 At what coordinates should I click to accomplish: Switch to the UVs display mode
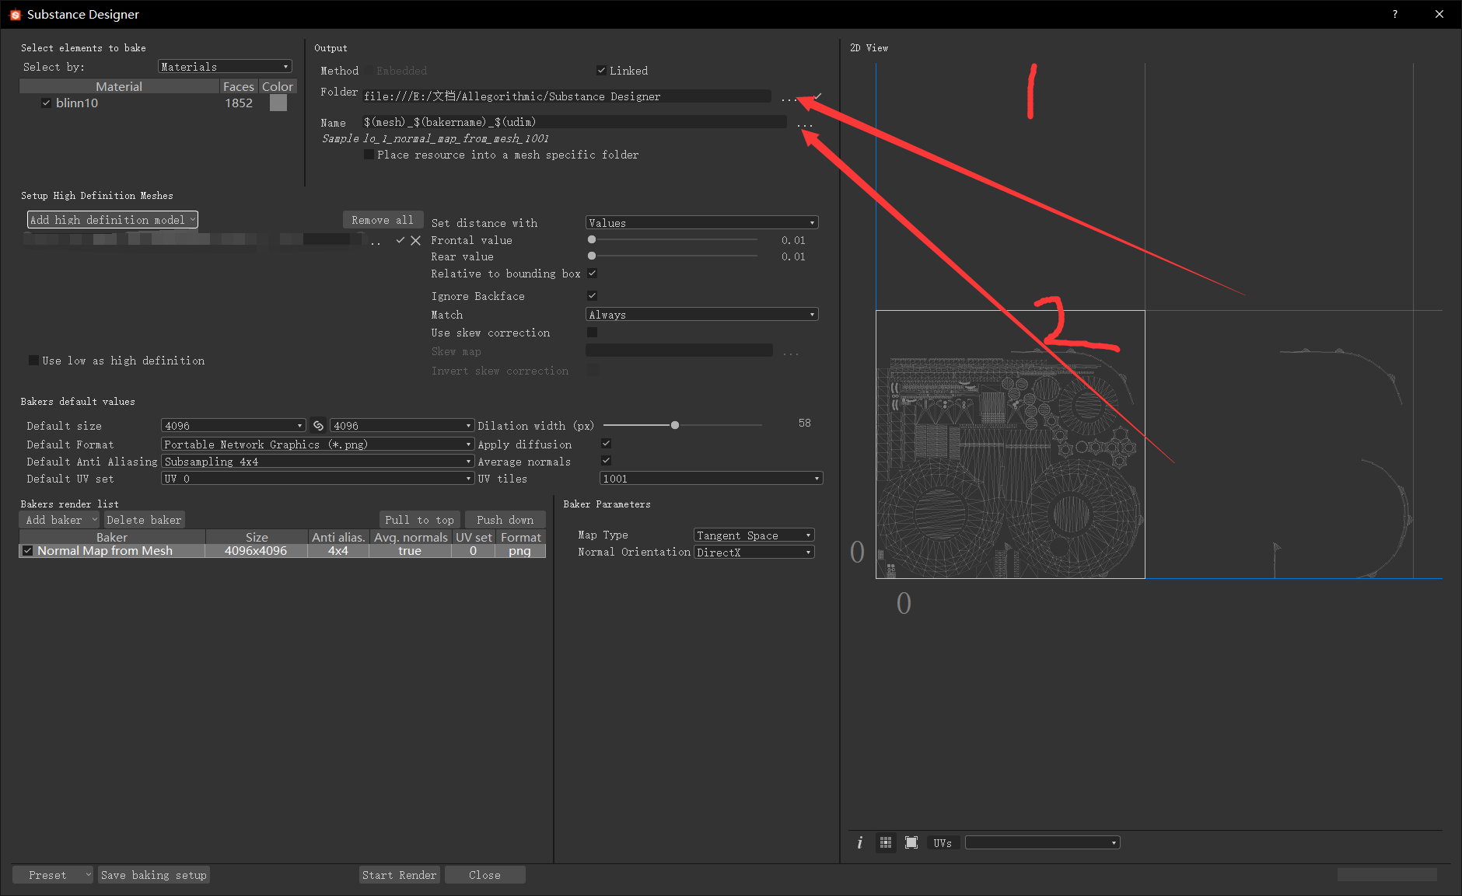(942, 842)
